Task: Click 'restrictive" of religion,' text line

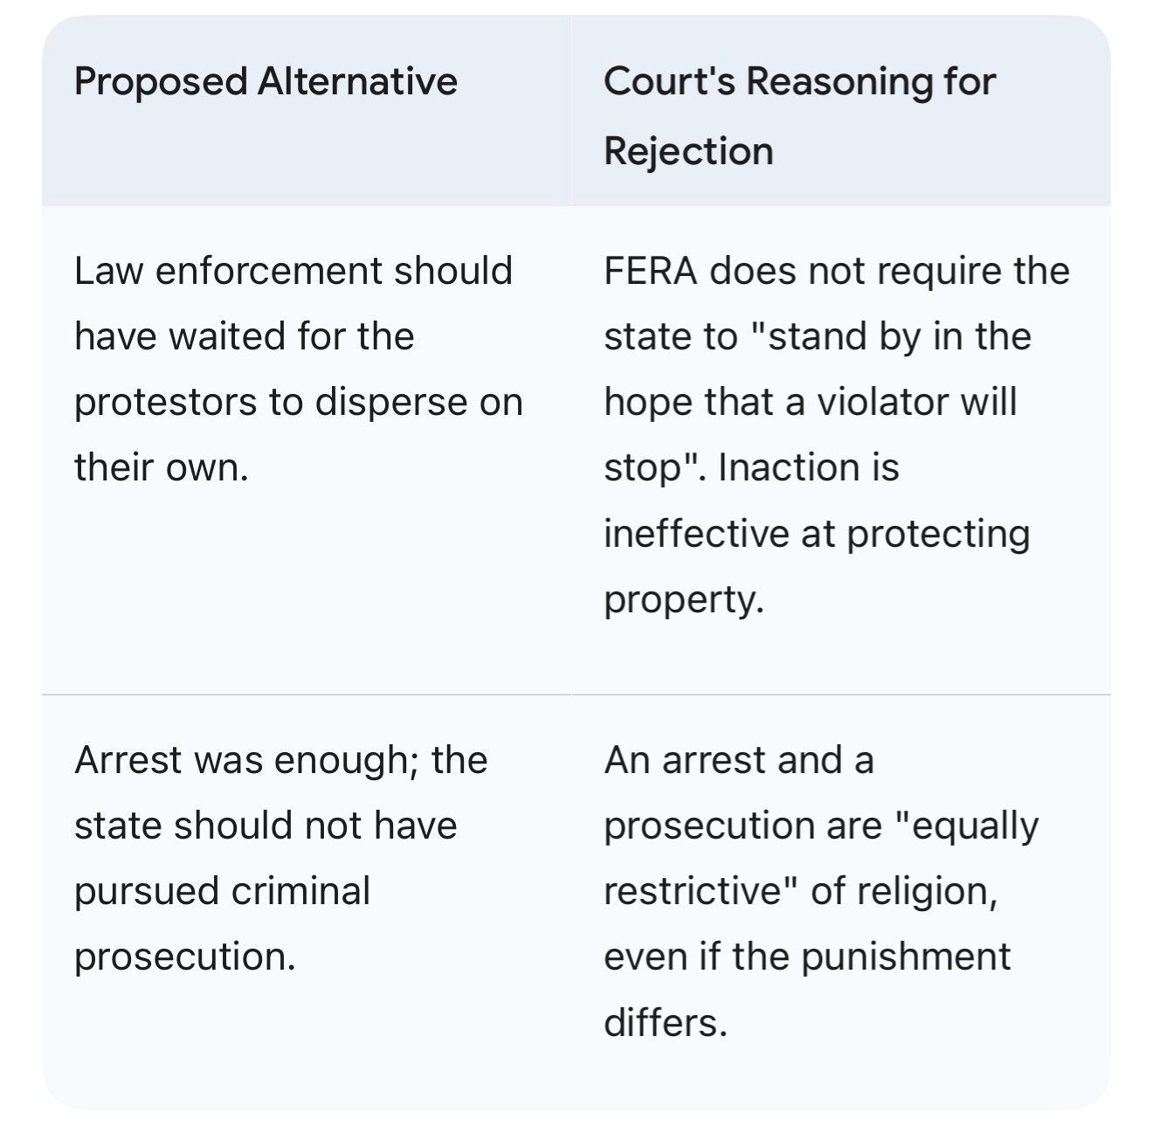Action: pos(800,891)
